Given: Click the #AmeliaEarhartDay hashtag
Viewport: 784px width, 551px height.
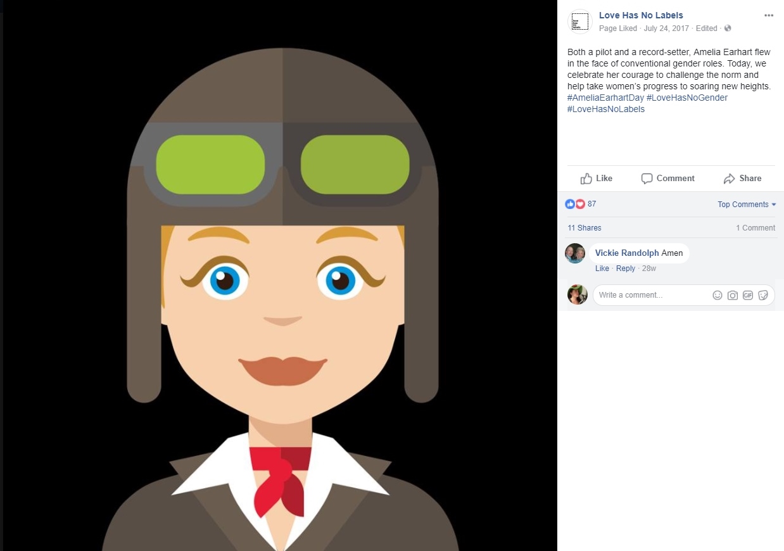Looking at the screenshot, I should 605,98.
